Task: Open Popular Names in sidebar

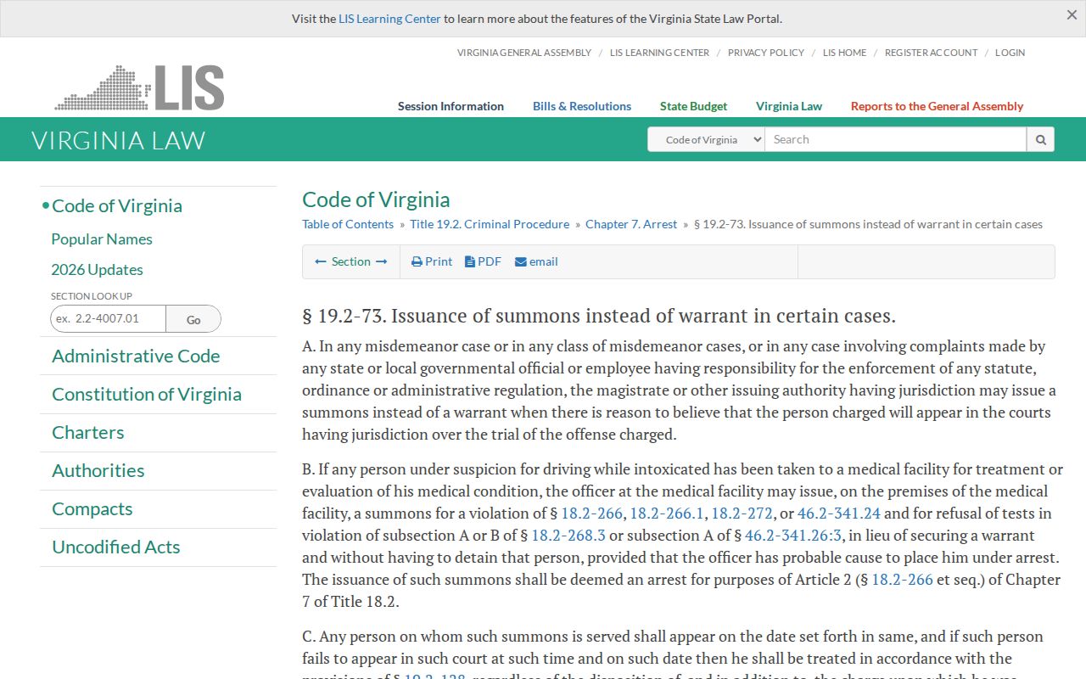Action: 102,239
